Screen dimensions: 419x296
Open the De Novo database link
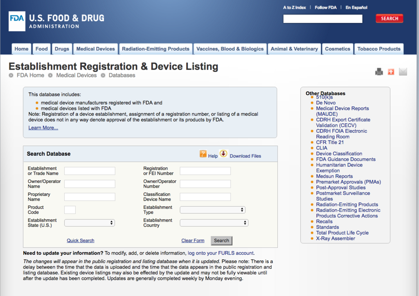tap(326, 103)
